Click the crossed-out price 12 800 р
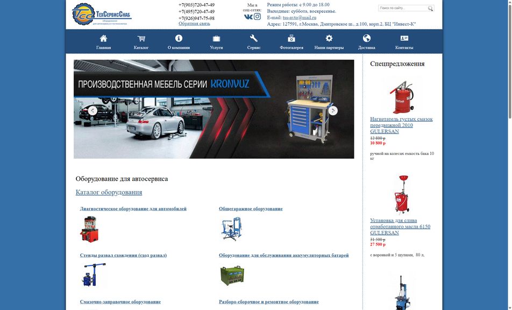512x310 pixels. point(378,138)
